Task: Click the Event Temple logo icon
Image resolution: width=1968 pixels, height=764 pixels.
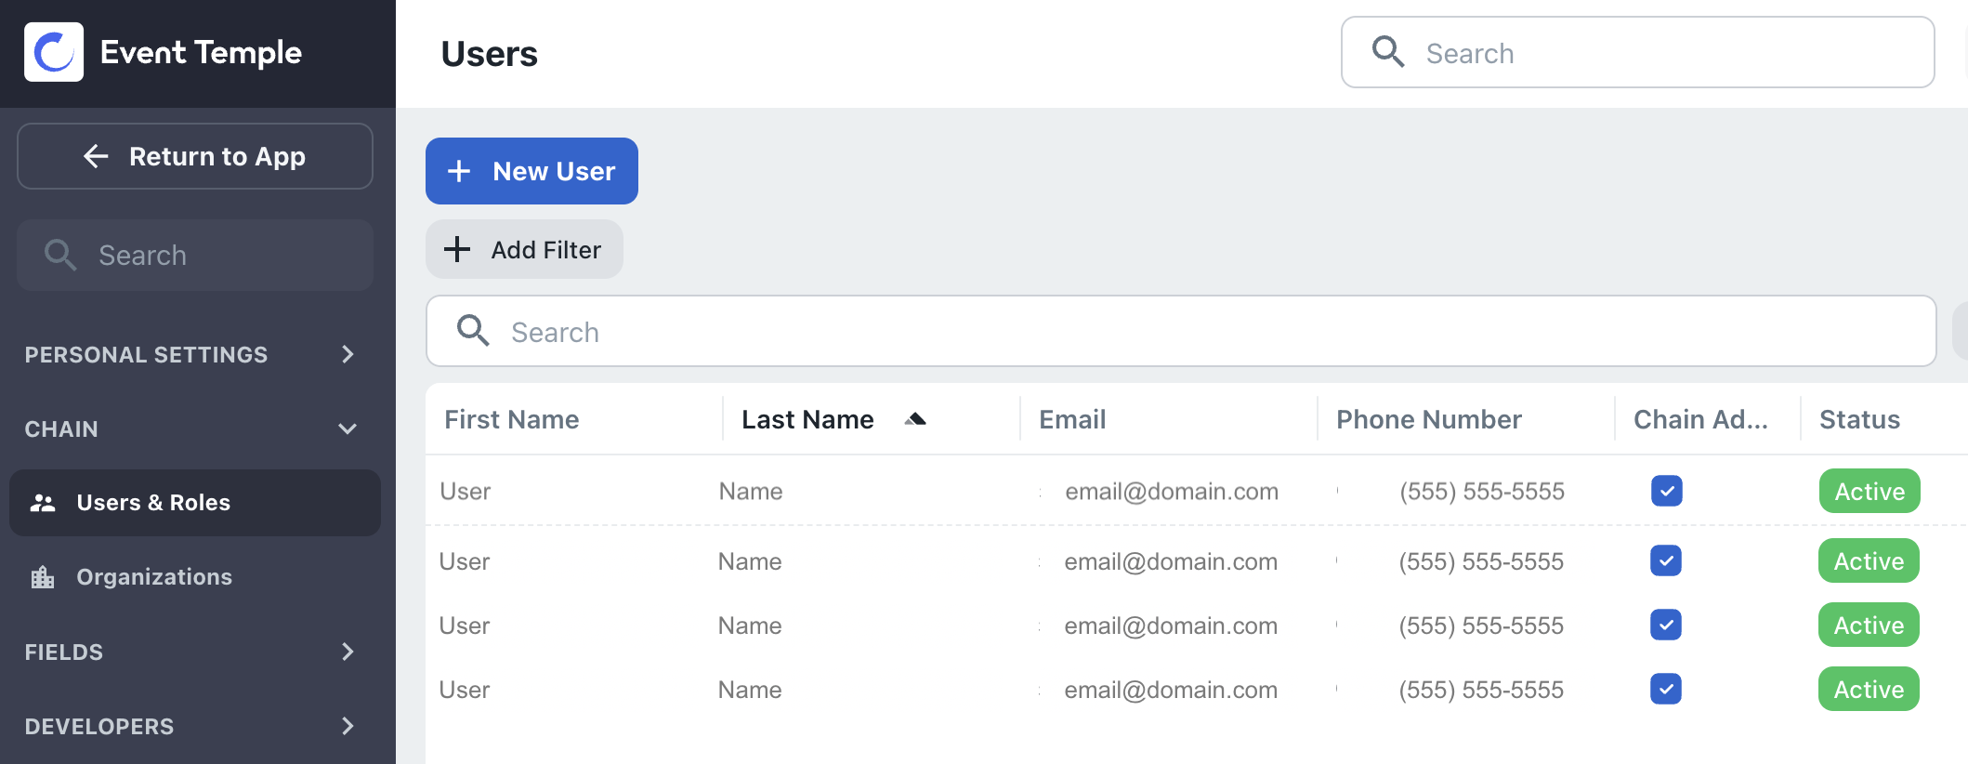Action: (x=54, y=52)
